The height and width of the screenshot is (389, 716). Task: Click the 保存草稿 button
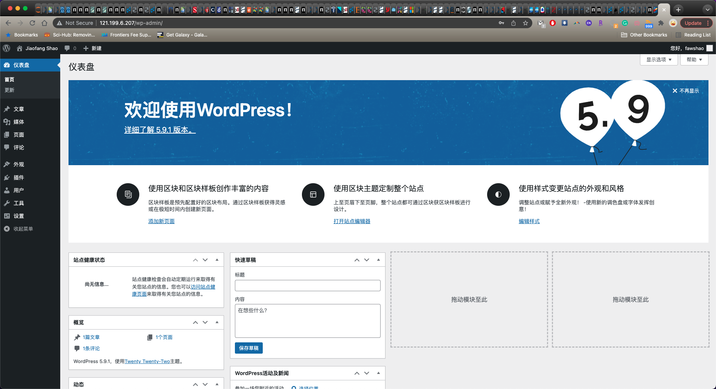(x=248, y=348)
